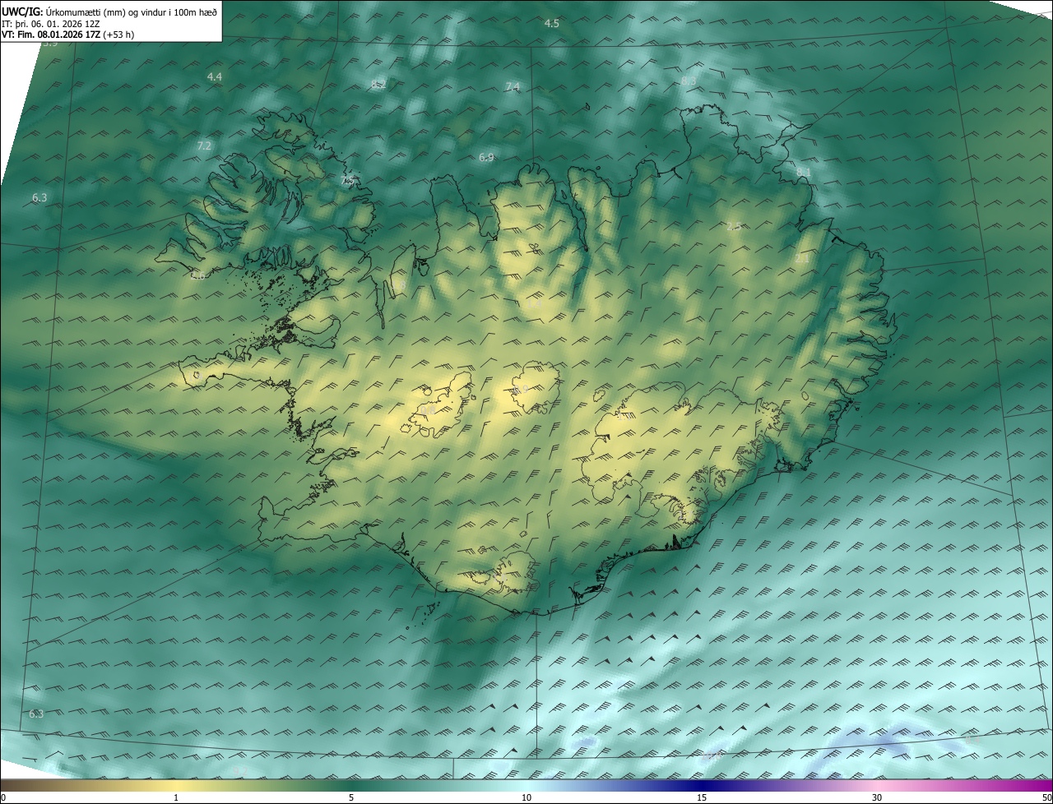
Task: Click the 7.2 value label northwest of the Westfjords
Action: pos(205,146)
